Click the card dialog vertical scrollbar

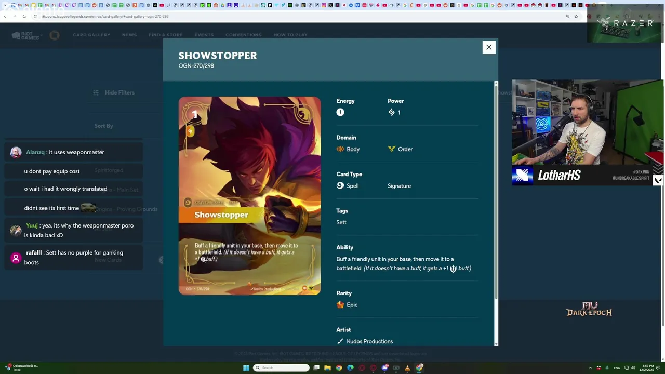click(496, 192)
